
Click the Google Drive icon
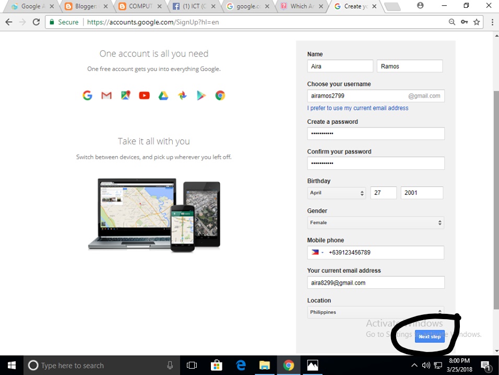(163, 95)
